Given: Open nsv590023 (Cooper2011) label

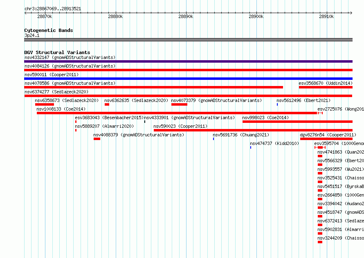Looking at the screenshot, I should click(x=180, y=126).
